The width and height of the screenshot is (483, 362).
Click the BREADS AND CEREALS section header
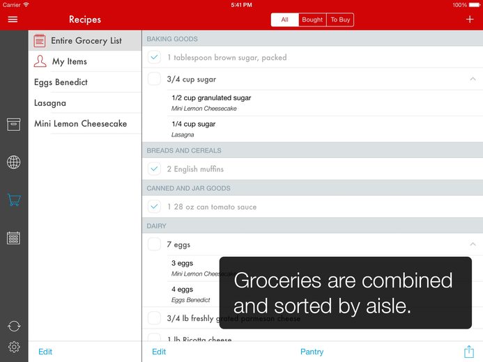[x=313, y=150]
